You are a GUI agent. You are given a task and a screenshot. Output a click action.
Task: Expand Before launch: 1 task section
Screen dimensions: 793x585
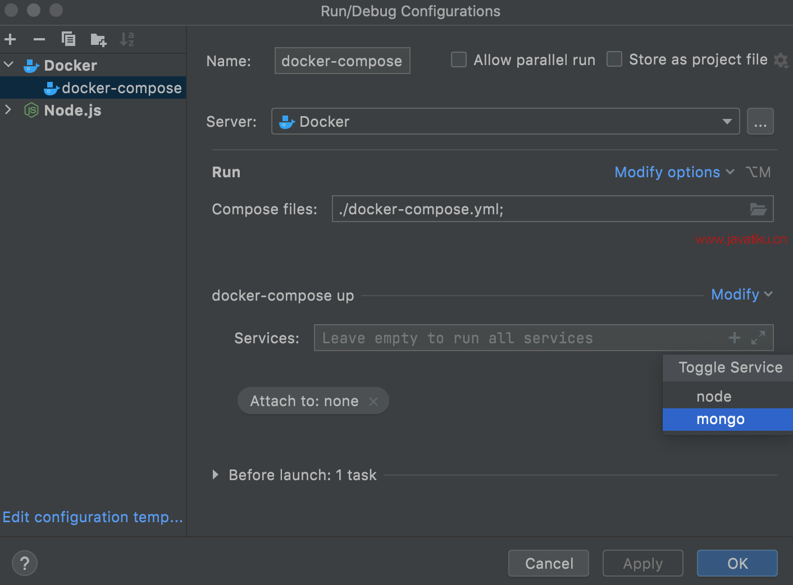[216, 475]
